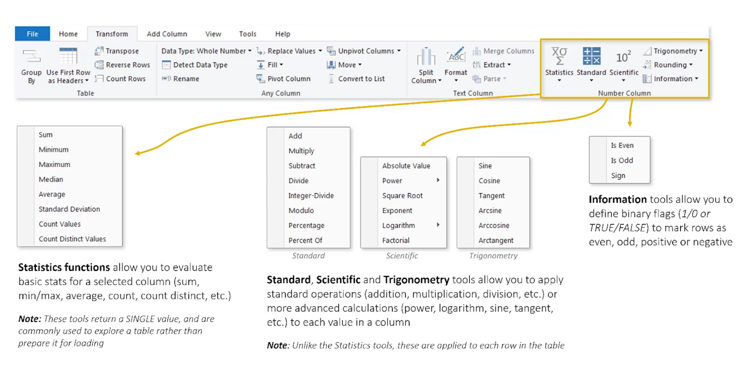Image resolution: width=749 pixels, height=371 pixels.
Task: Click the Format ABC icon
Action: 456,56
